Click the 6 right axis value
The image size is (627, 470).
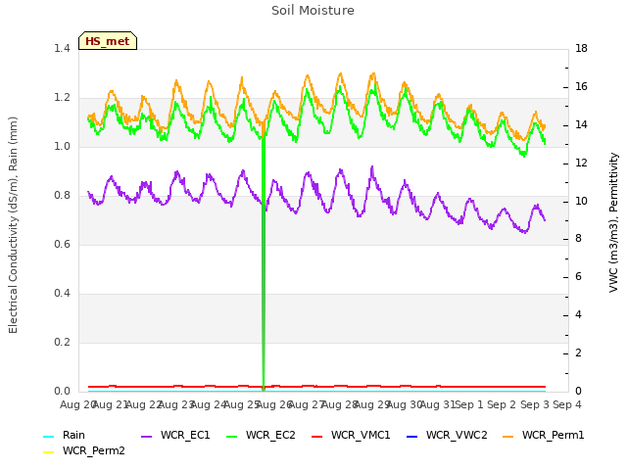coord(578,276)
